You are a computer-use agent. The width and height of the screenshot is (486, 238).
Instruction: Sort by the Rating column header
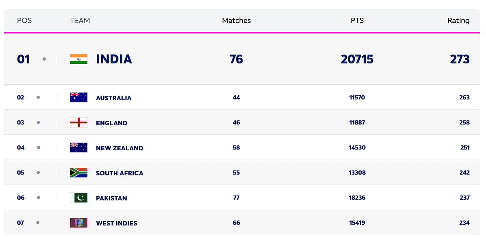coord(458,21)
